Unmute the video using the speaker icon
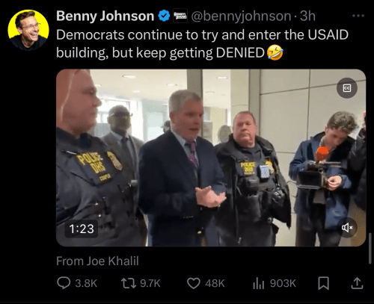The height and width of the screenshot is (304, 374). [347, 227]
